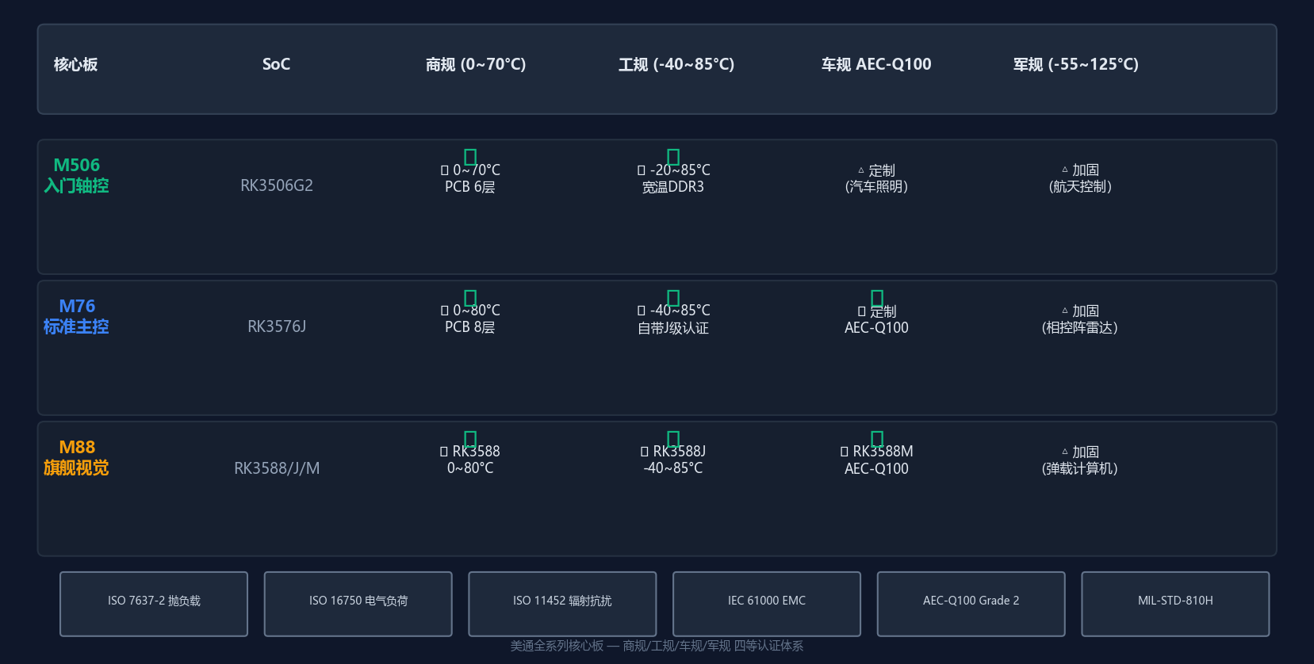
Task: Select the "(弹载计算机)" text
Action: coord(1080,469)
